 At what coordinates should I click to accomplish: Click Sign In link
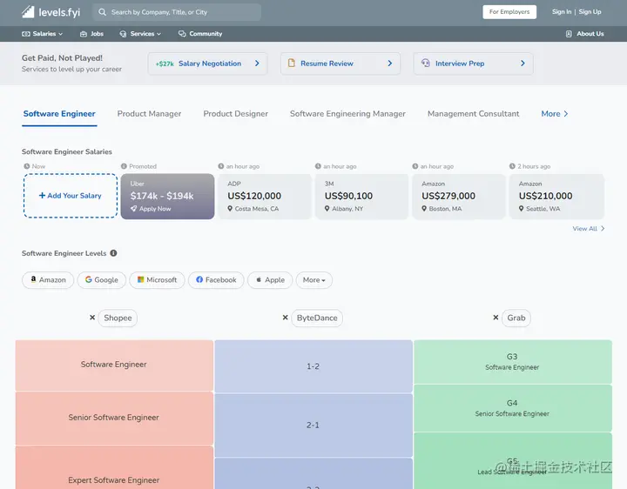[x=562, y=12]
